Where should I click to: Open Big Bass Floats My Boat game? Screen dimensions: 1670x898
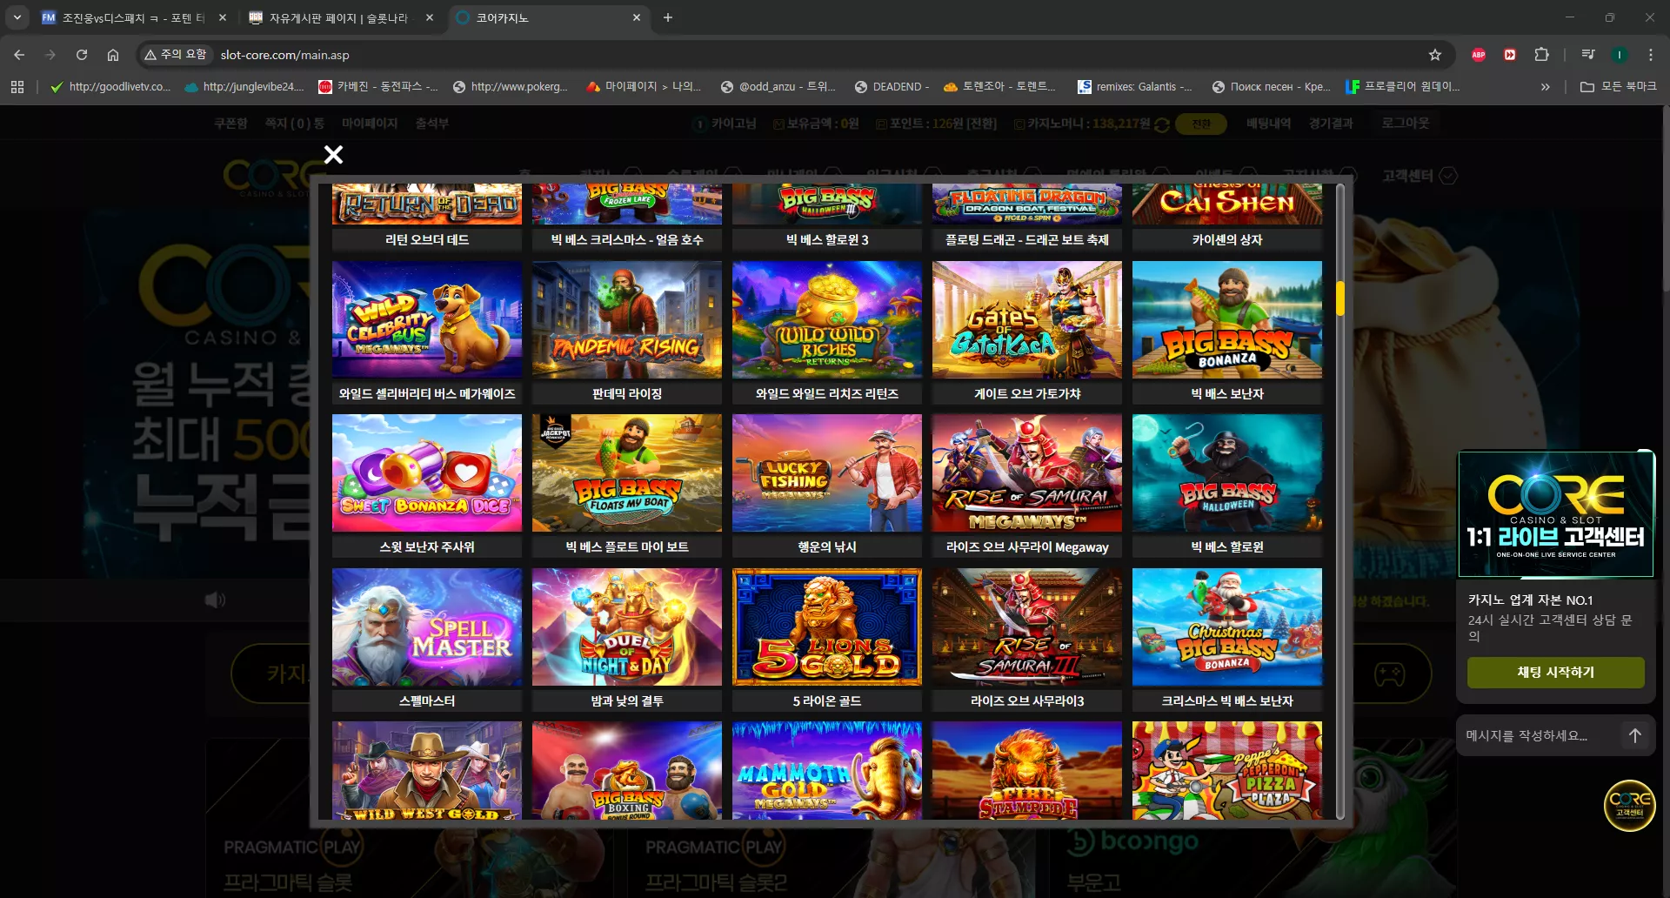coord(627,472)
